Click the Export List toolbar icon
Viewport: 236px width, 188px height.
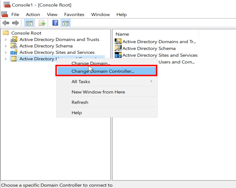(42, 23)
